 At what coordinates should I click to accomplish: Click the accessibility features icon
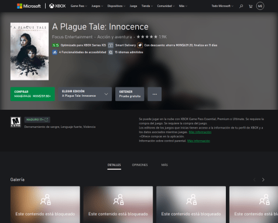54,52
